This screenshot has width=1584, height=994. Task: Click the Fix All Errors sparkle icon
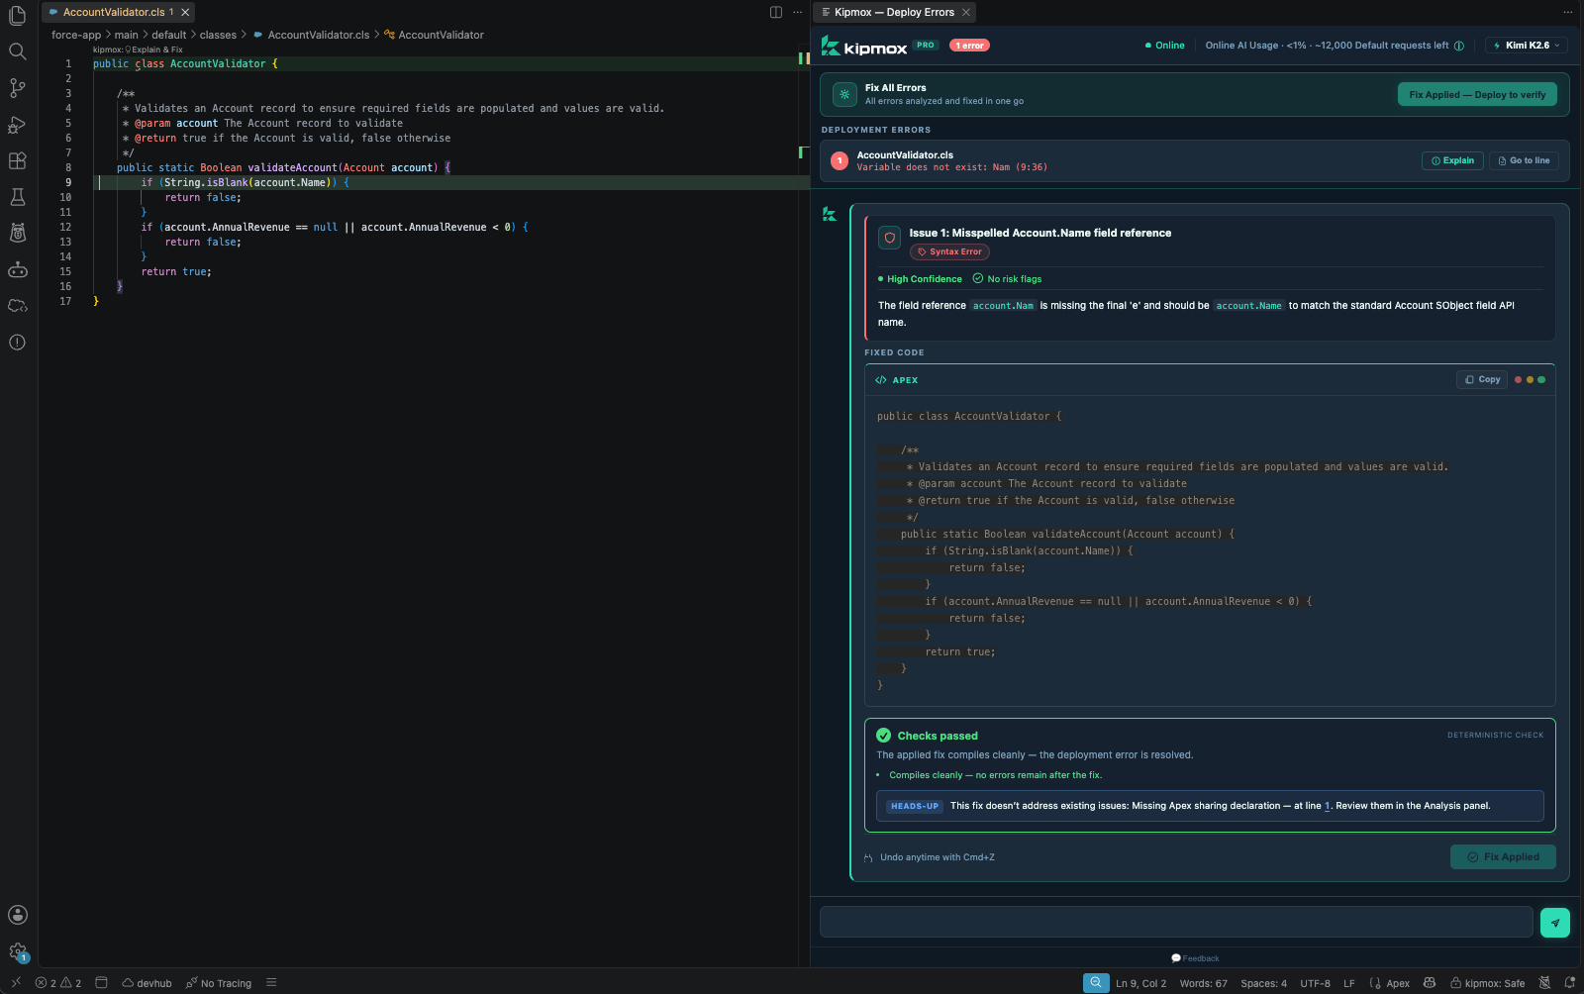844,94
